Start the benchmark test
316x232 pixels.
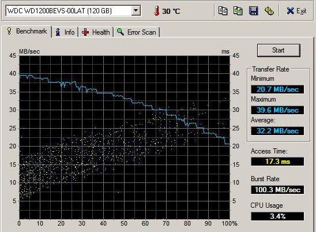pos(279,50)
